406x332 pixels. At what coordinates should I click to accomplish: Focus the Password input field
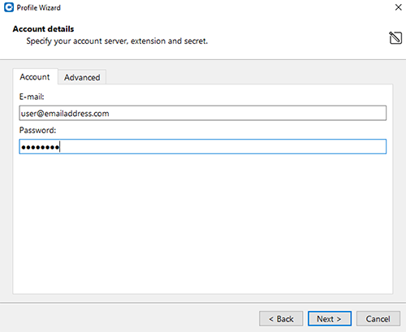(203, 147)
